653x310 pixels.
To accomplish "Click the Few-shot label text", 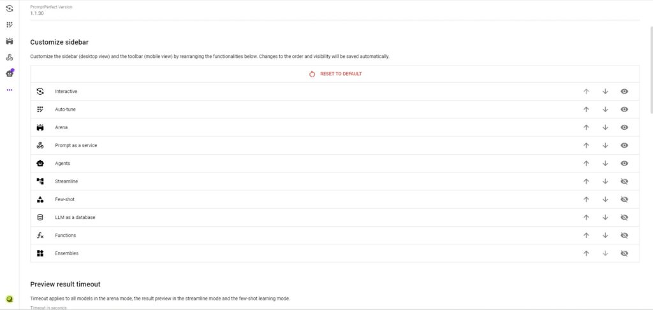I will (64, 199).
